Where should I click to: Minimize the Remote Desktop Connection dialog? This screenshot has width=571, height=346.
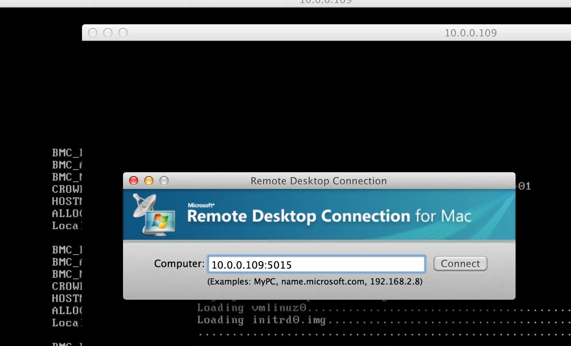coord(149,181)
